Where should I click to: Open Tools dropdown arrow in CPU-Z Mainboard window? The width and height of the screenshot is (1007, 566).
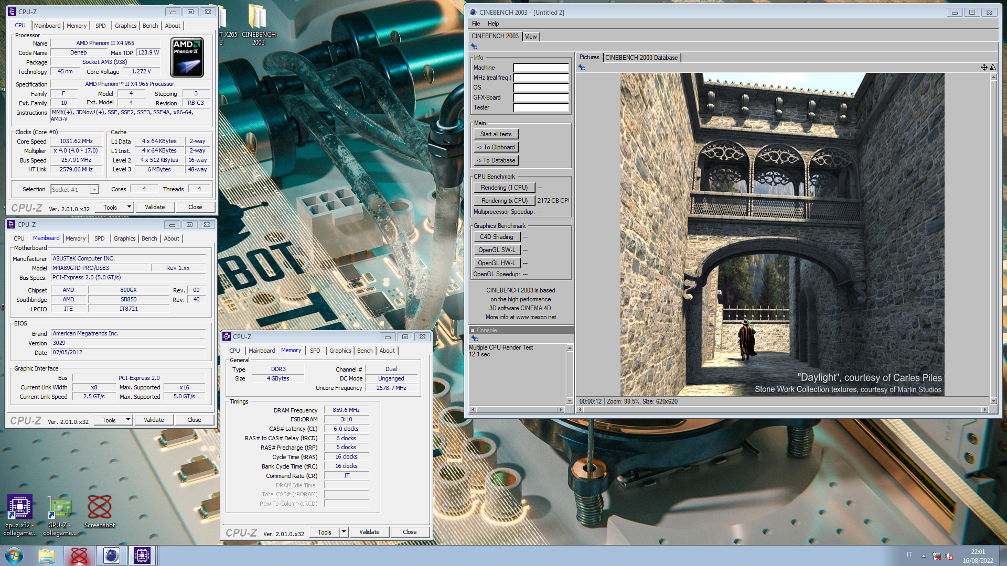[128, 420]
